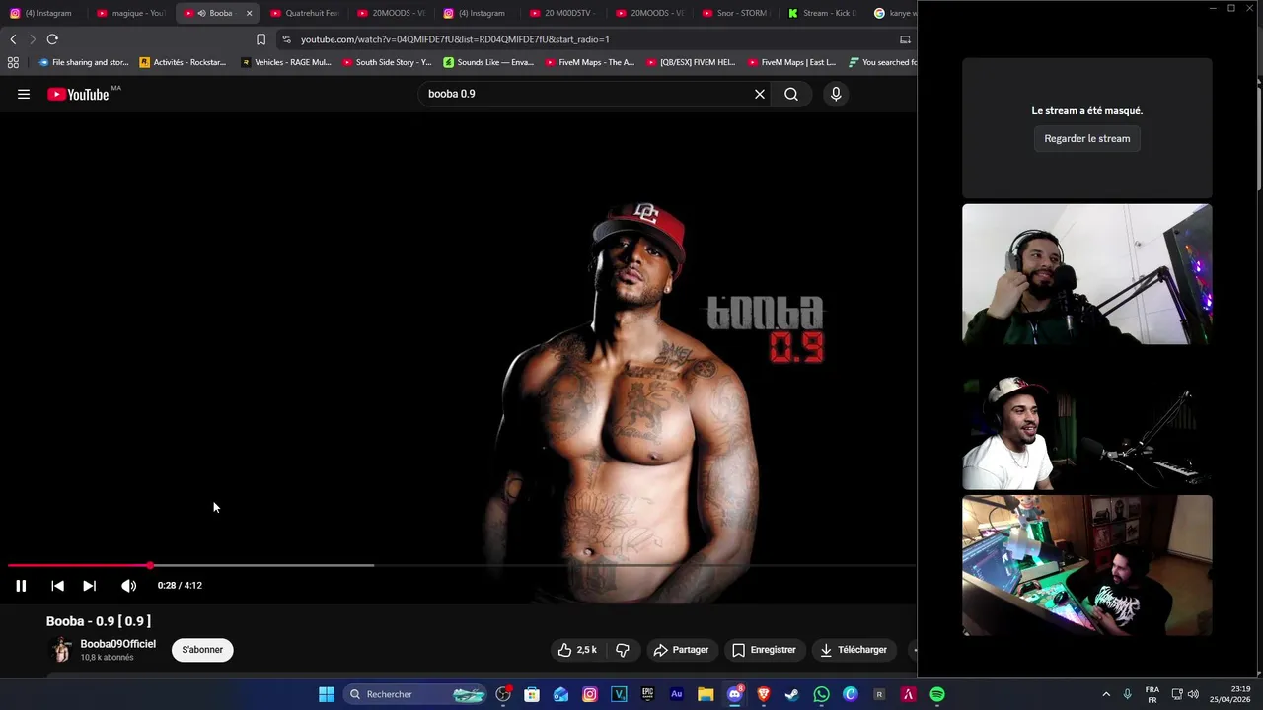This screenshot has height=710, width=1263.
Task: Switch to the 20 M00DSTV tab
Action: [564, 13]
